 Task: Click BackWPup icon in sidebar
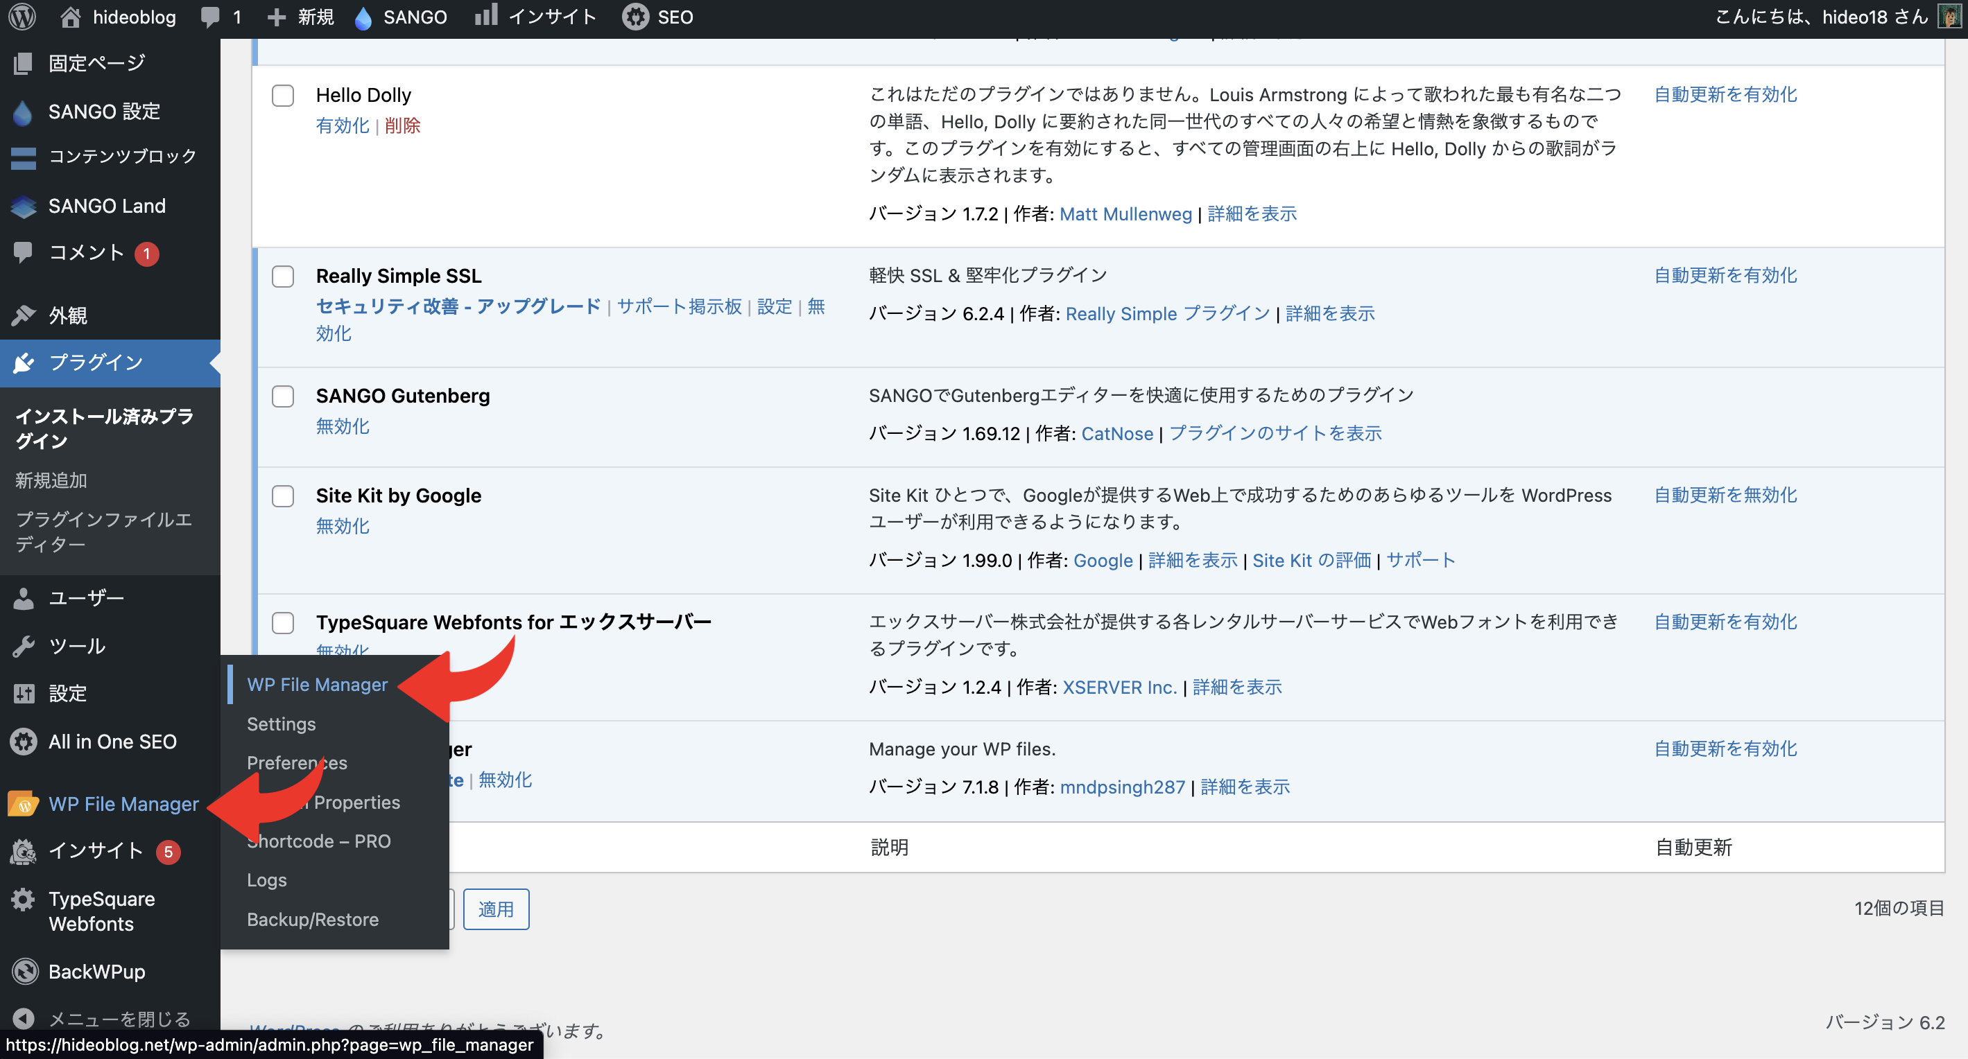(x=25, y=971)
